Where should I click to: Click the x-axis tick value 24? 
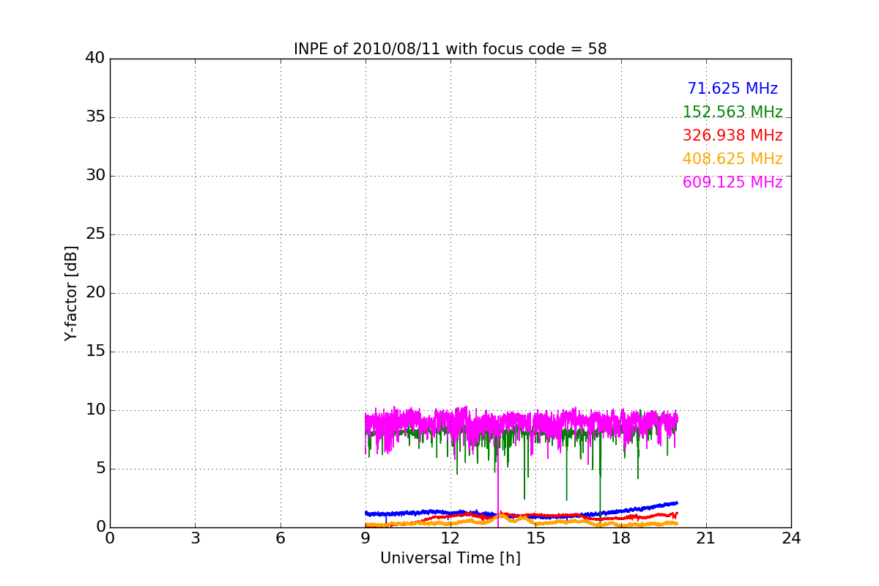(x=791, y=538)
